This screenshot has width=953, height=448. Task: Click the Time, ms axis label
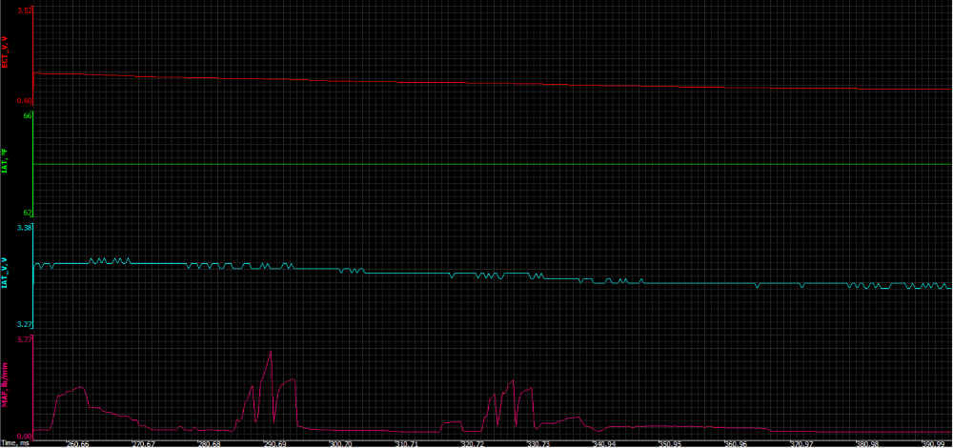tap(15, 443)
